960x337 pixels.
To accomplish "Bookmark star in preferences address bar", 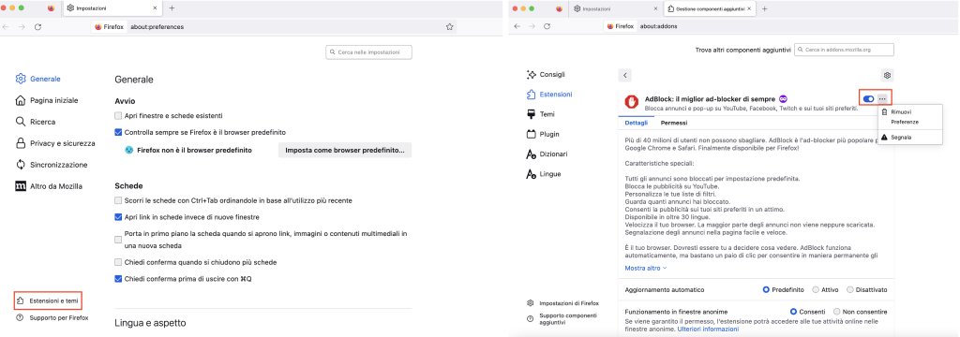I will coord(449,27).
